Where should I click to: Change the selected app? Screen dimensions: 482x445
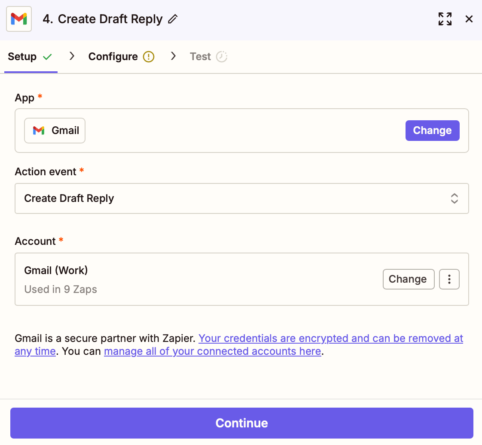point(432,131)
